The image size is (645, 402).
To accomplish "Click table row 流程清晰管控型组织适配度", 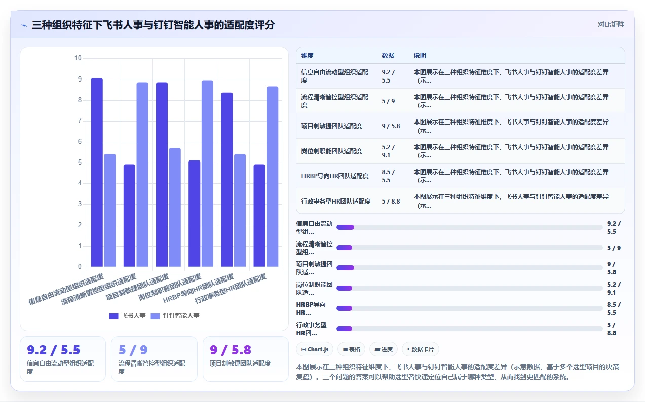I will [x=461, y=101].
